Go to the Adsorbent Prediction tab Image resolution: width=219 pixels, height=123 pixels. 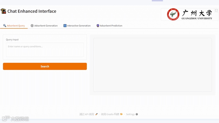(109, 26)
